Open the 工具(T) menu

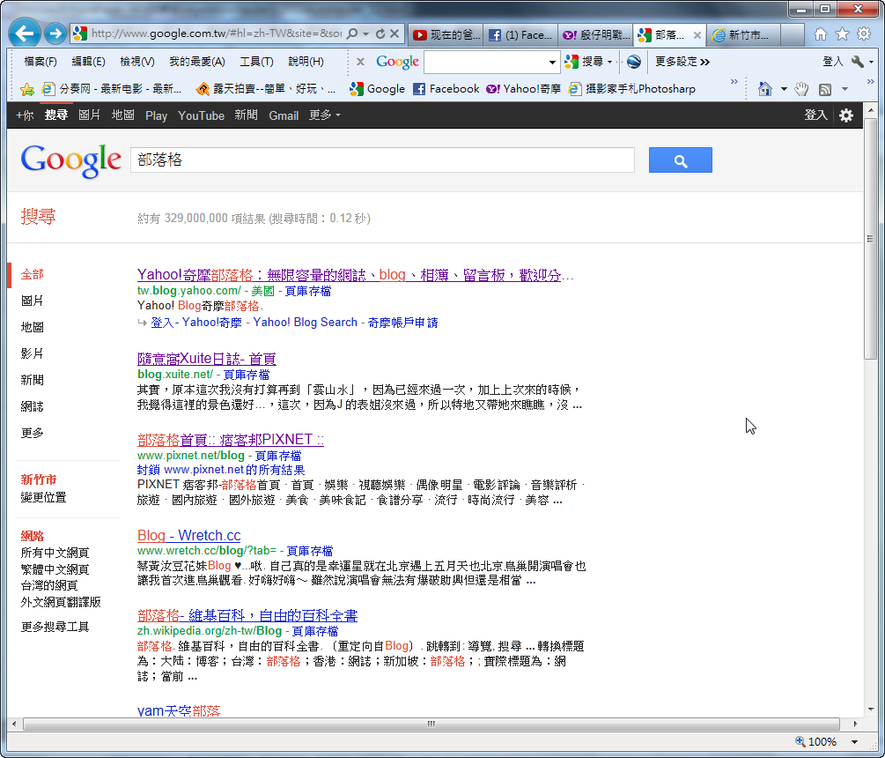(x=257, y=62)
